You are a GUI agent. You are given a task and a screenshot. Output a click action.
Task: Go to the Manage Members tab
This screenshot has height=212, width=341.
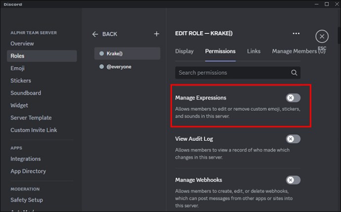pos(298,51)
